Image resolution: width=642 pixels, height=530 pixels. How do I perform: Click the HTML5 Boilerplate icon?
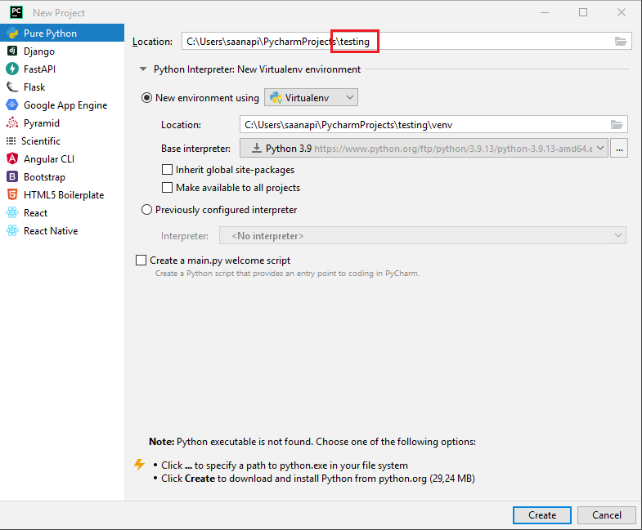(x=12, y=195)
